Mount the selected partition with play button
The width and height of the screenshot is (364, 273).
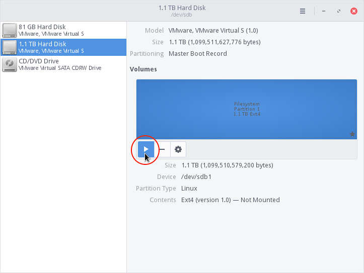click(146, 149)
